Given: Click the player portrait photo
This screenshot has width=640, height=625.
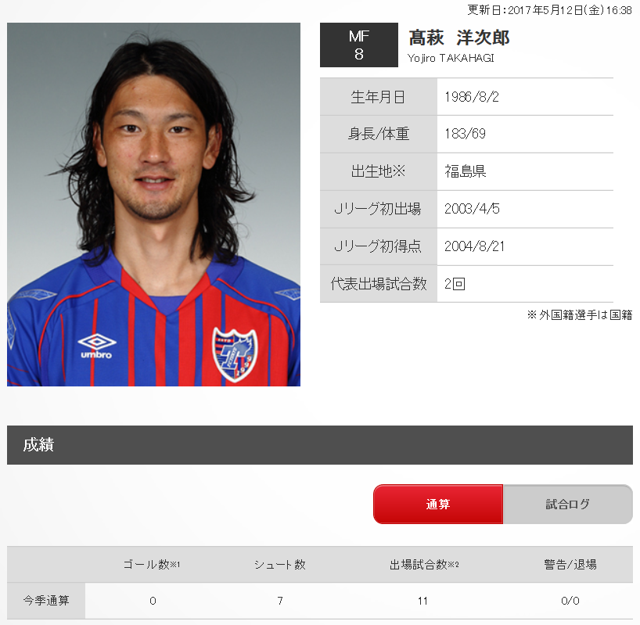Looking at the screenshot, I should 153,204.
